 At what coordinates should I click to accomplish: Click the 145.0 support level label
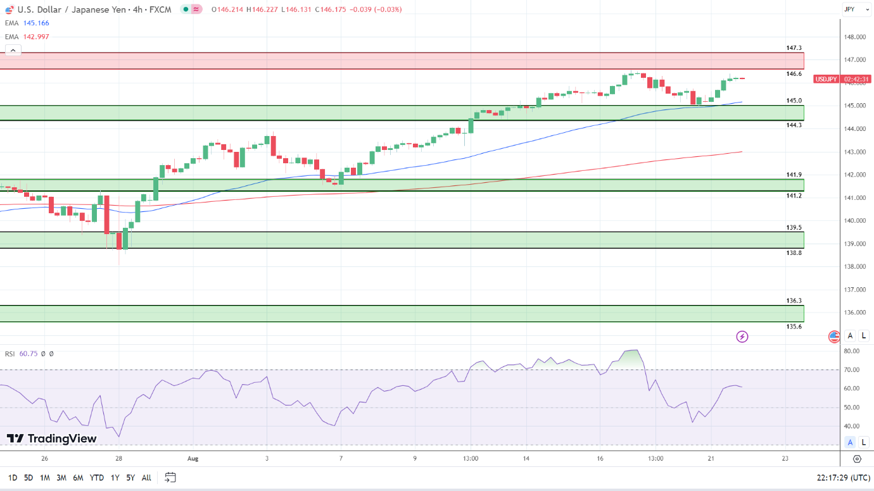794,101
